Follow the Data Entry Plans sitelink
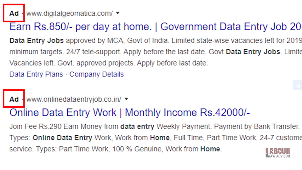This screenshot has width=302, height=170. tap(36, 74)
